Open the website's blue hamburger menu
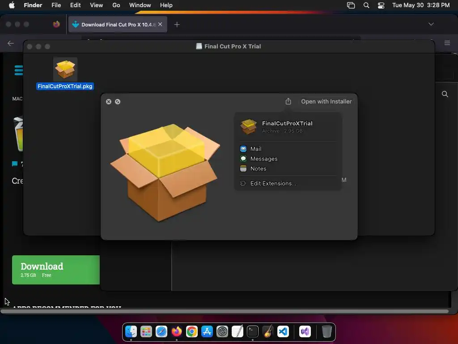The height and width of the screenshot is (344, 458). click(19, 70)
